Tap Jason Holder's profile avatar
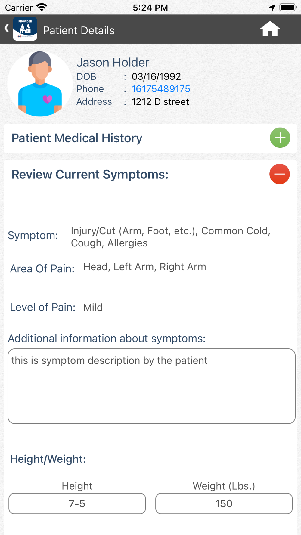The width and height of the screenshot is (301, 535). click(40, 84)
